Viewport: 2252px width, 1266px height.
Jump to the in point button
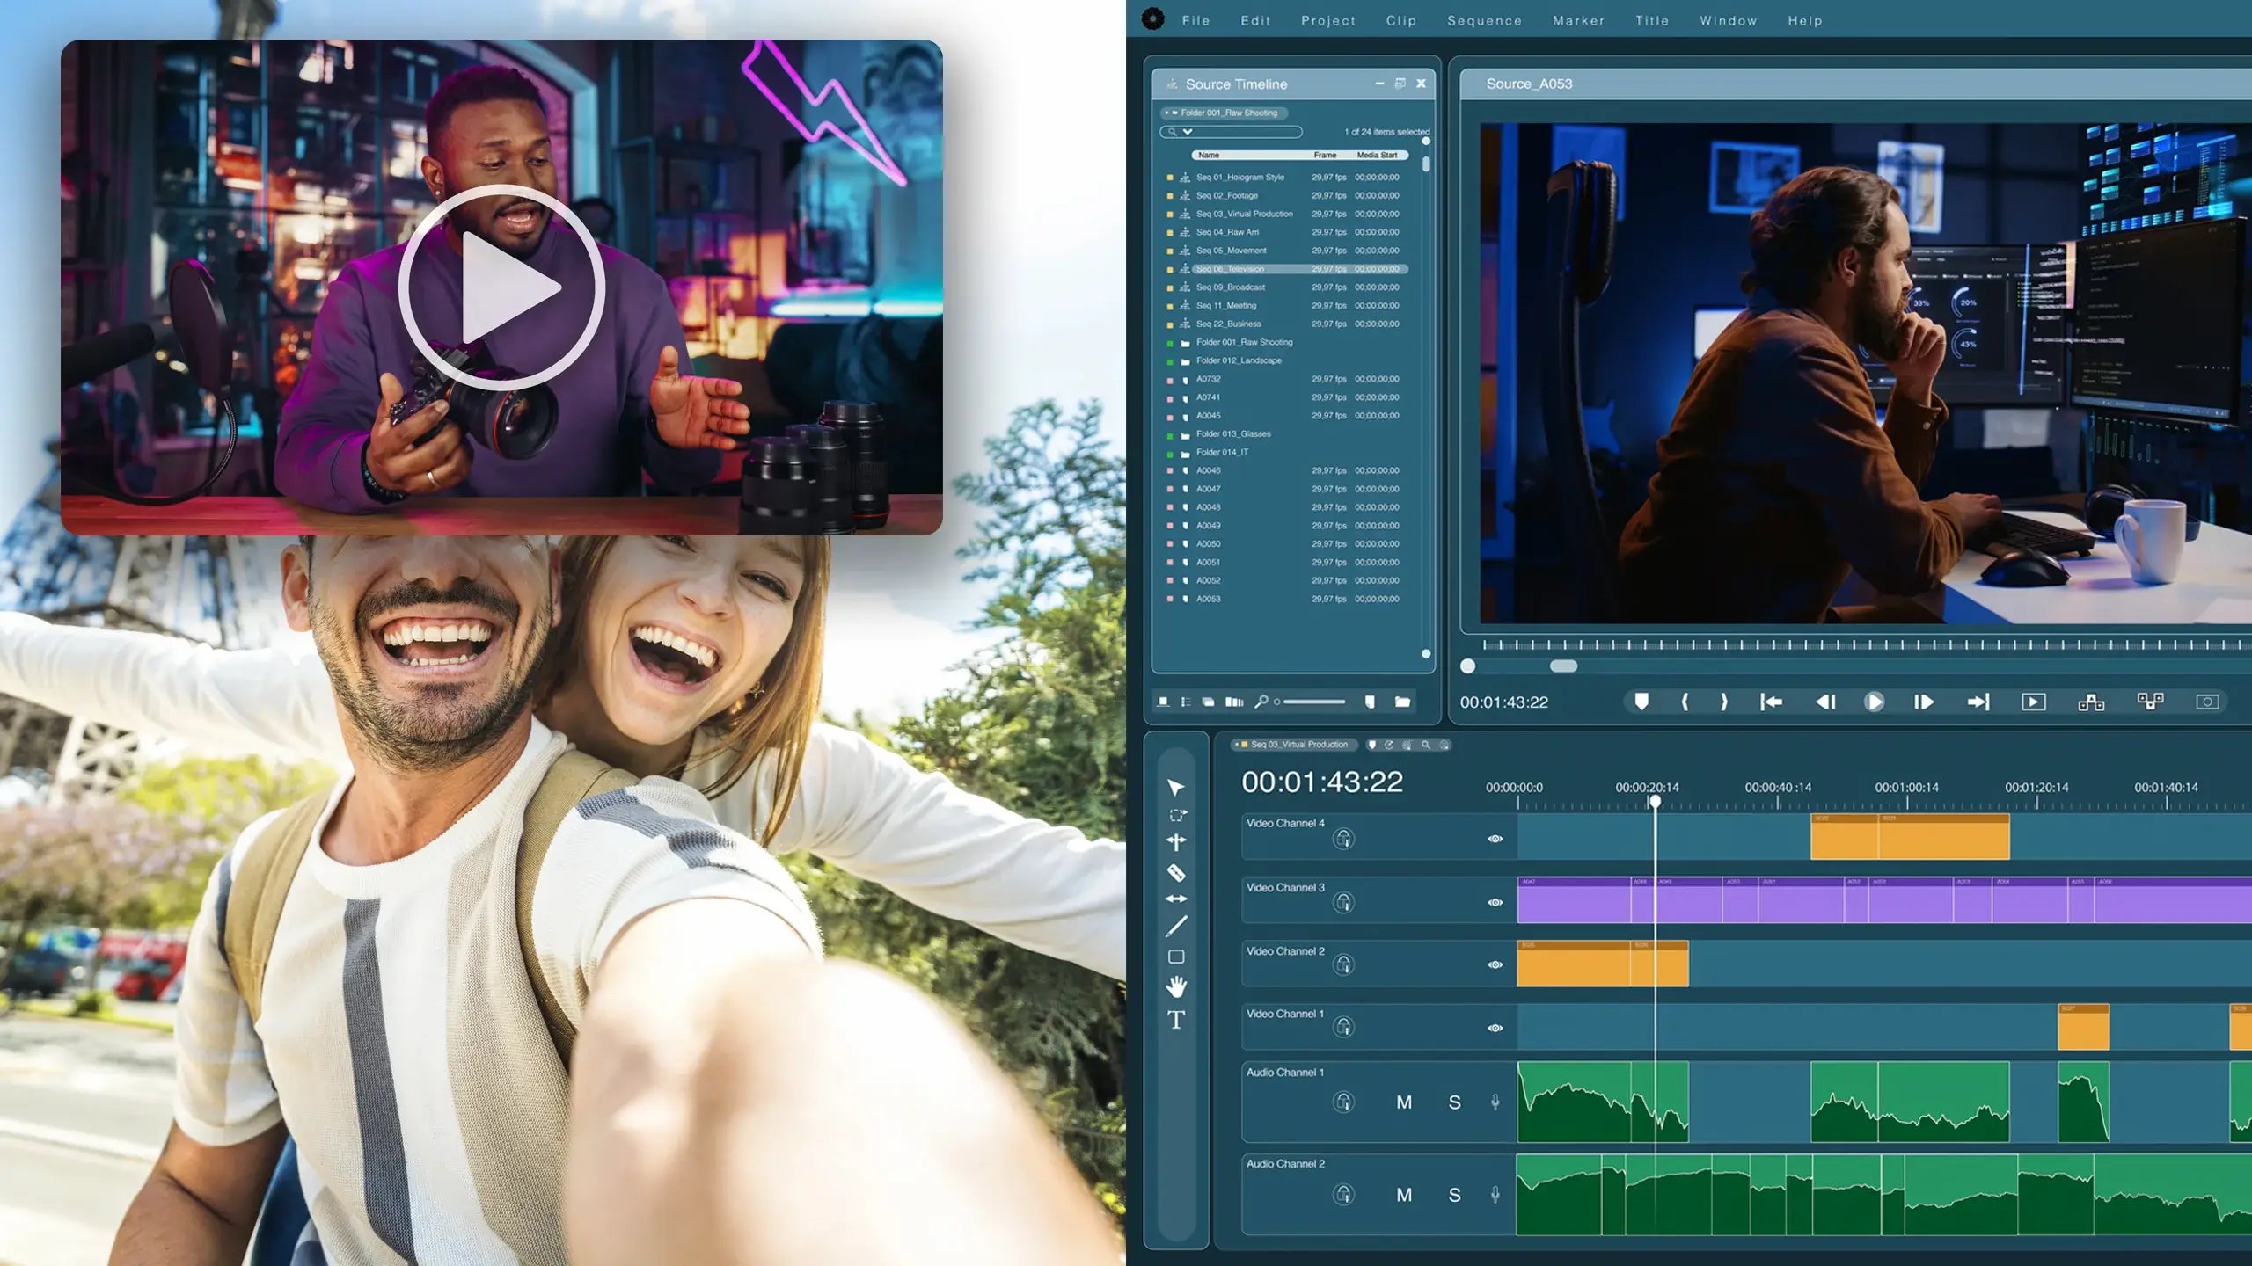tap(1771, 702)
